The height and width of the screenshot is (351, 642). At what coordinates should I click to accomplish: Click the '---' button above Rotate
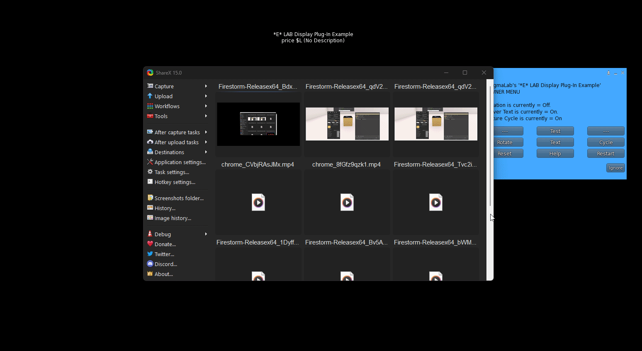point(508,131)
